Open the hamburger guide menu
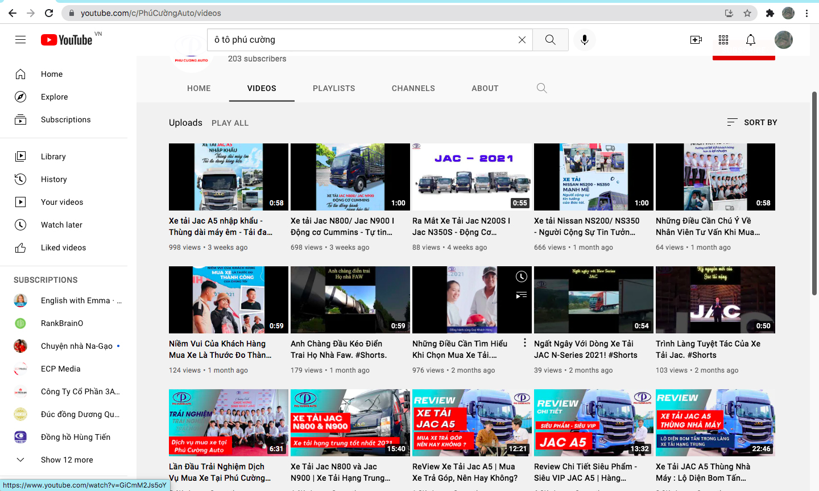The width and height of the screenshot is (819, 491). (20, 40)
